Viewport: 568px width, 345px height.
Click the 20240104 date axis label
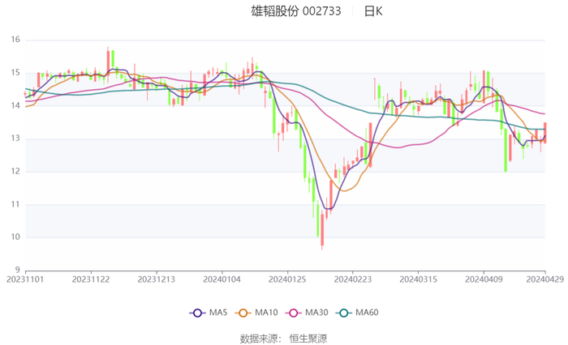click(222, 279)
